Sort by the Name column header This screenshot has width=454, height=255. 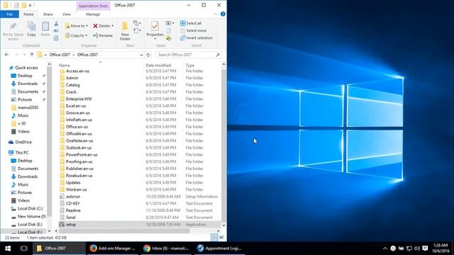point(65,65)
